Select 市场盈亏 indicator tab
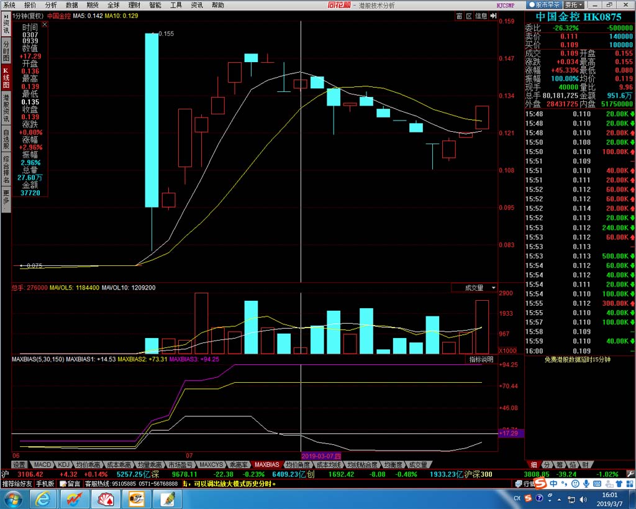The height and width of the screenshot is (509, 636). click(181, 464)
